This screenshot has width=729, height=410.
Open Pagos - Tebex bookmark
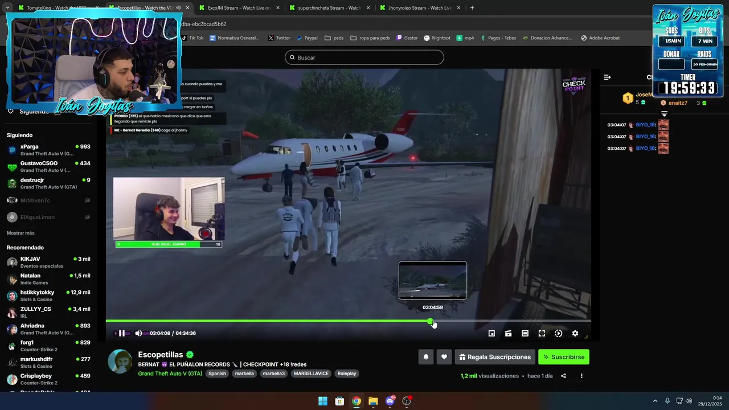point(498,38)
